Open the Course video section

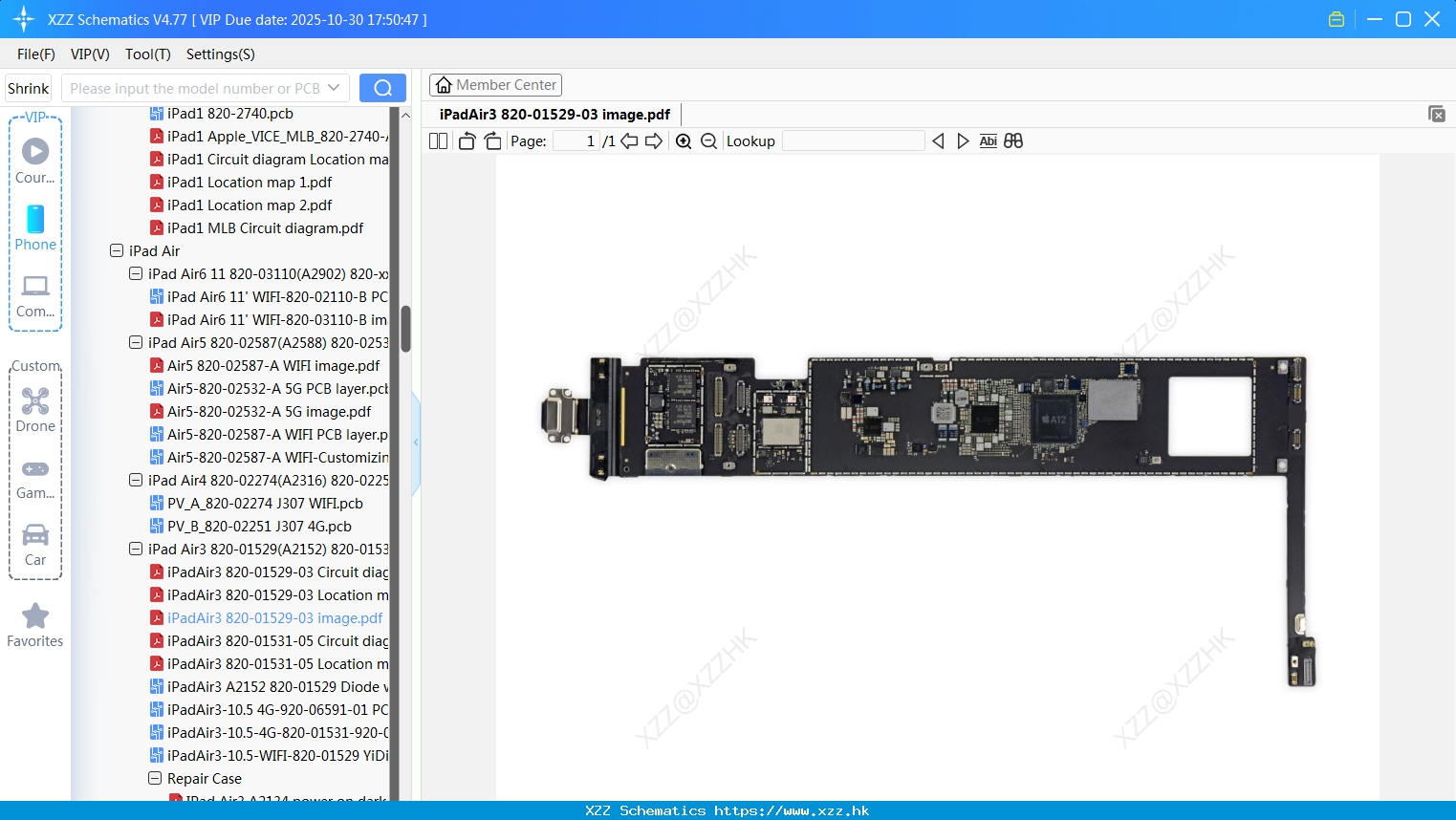[35, 161]
